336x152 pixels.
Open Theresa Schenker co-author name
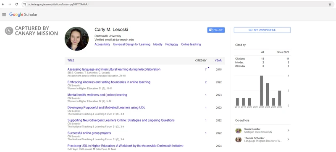[254, 138]
